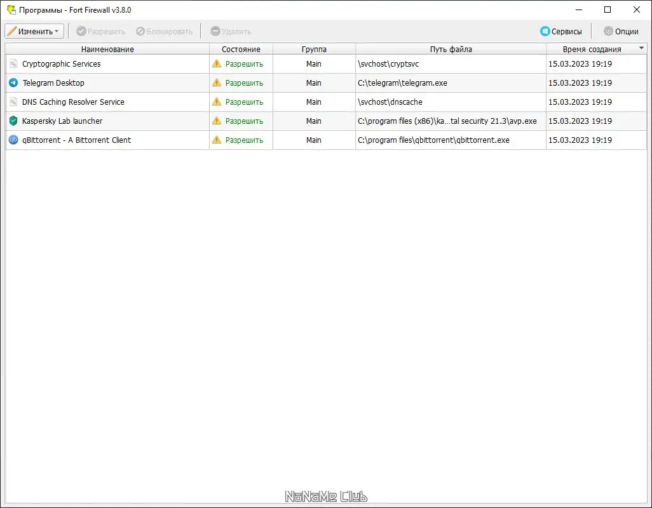Click the Kaspersky Lab launcher shield icon
652x508 pixels.
(13, 121)
